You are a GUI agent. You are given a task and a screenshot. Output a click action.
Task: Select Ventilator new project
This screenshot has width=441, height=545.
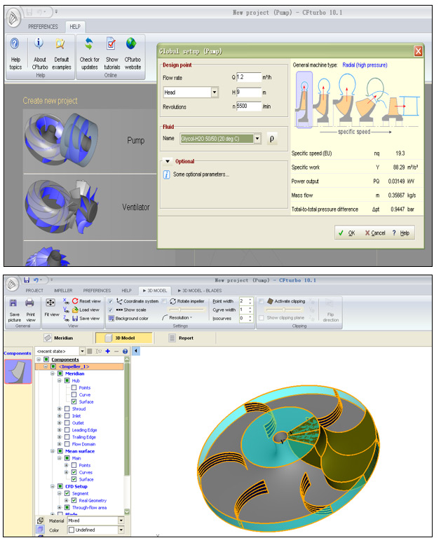click(90, 207)
